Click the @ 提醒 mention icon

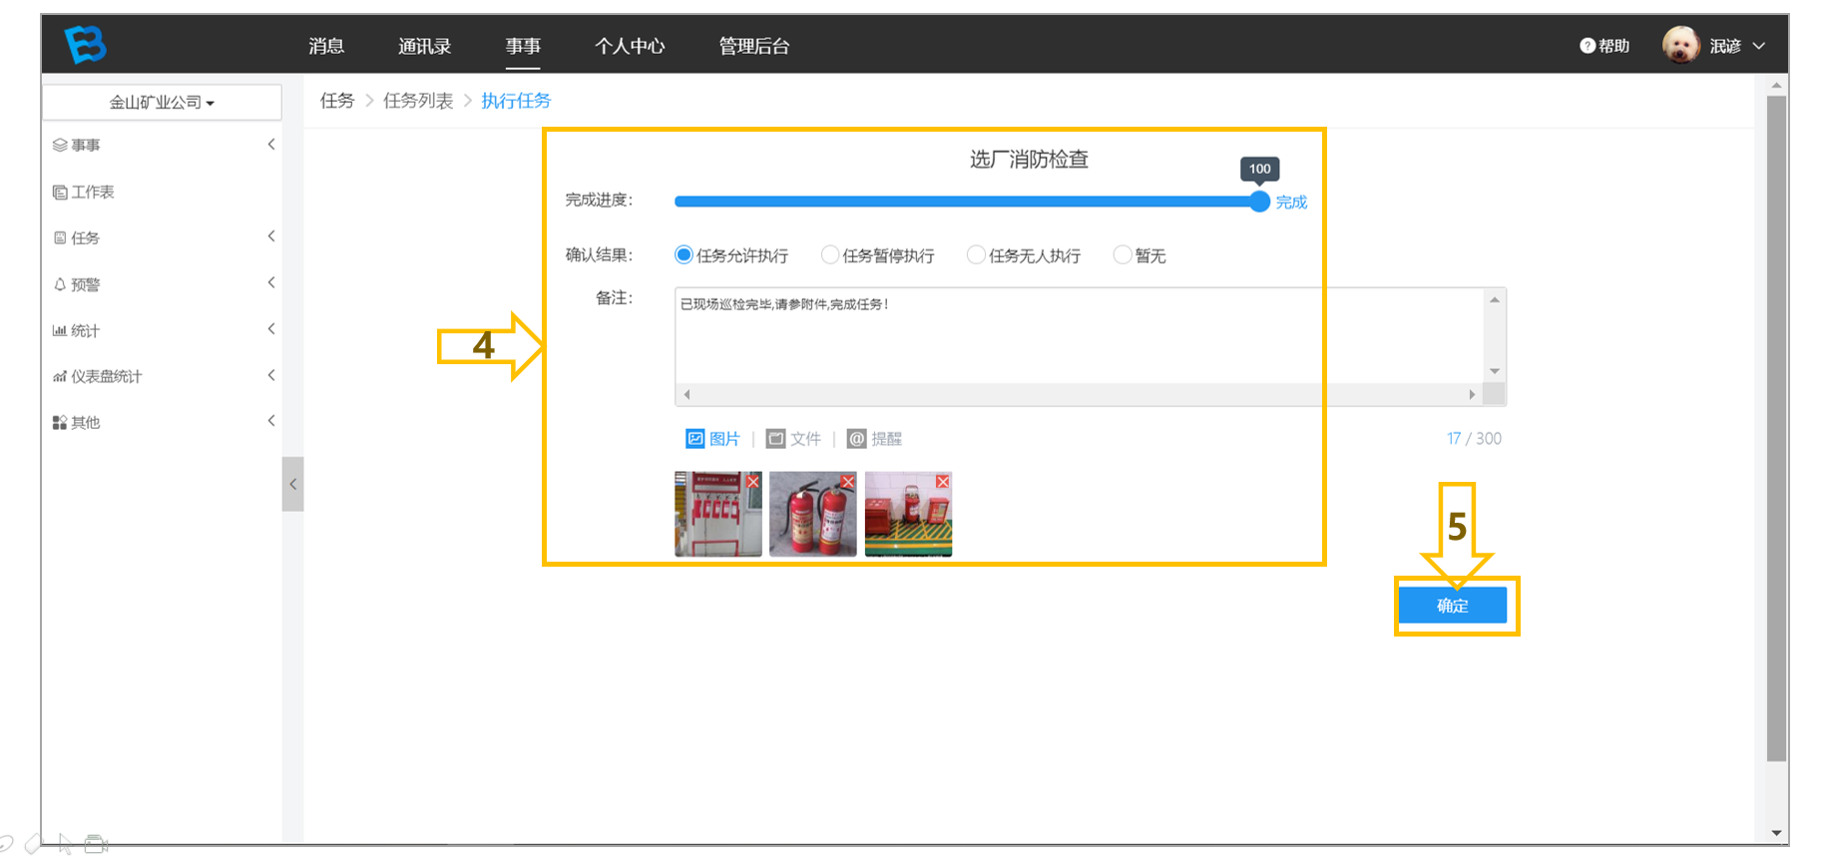click(x=856, y=439)
